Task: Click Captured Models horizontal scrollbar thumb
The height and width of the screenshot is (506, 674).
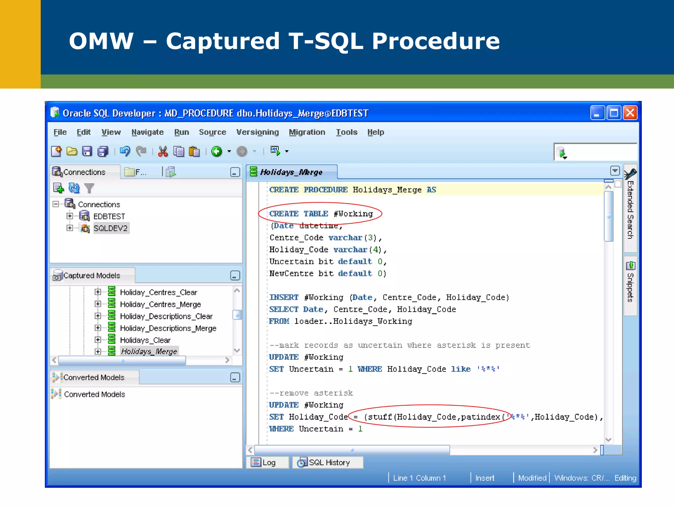Action: (122, 361)
